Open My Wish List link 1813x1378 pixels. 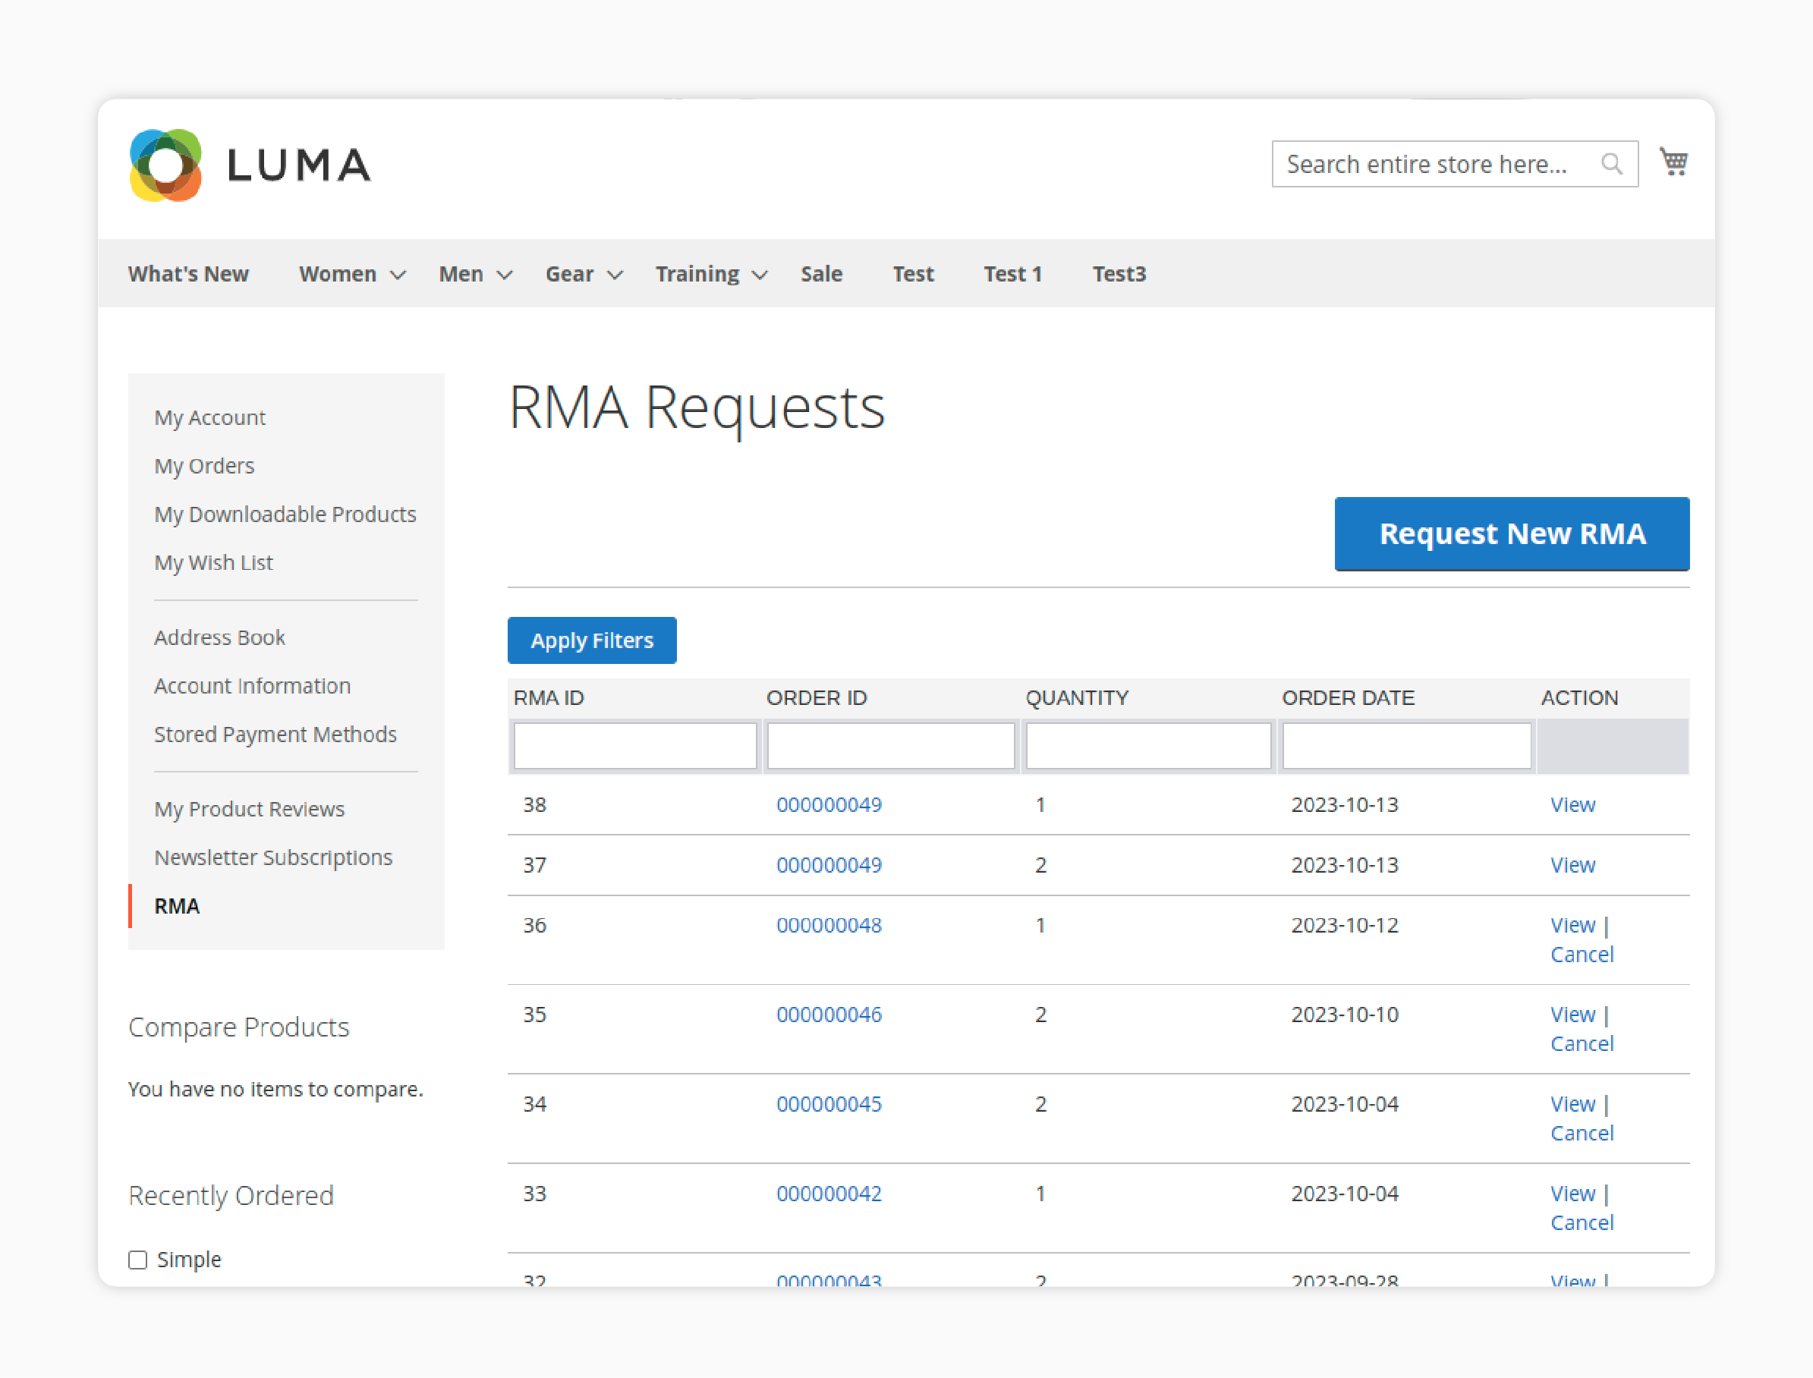(213, 563)
